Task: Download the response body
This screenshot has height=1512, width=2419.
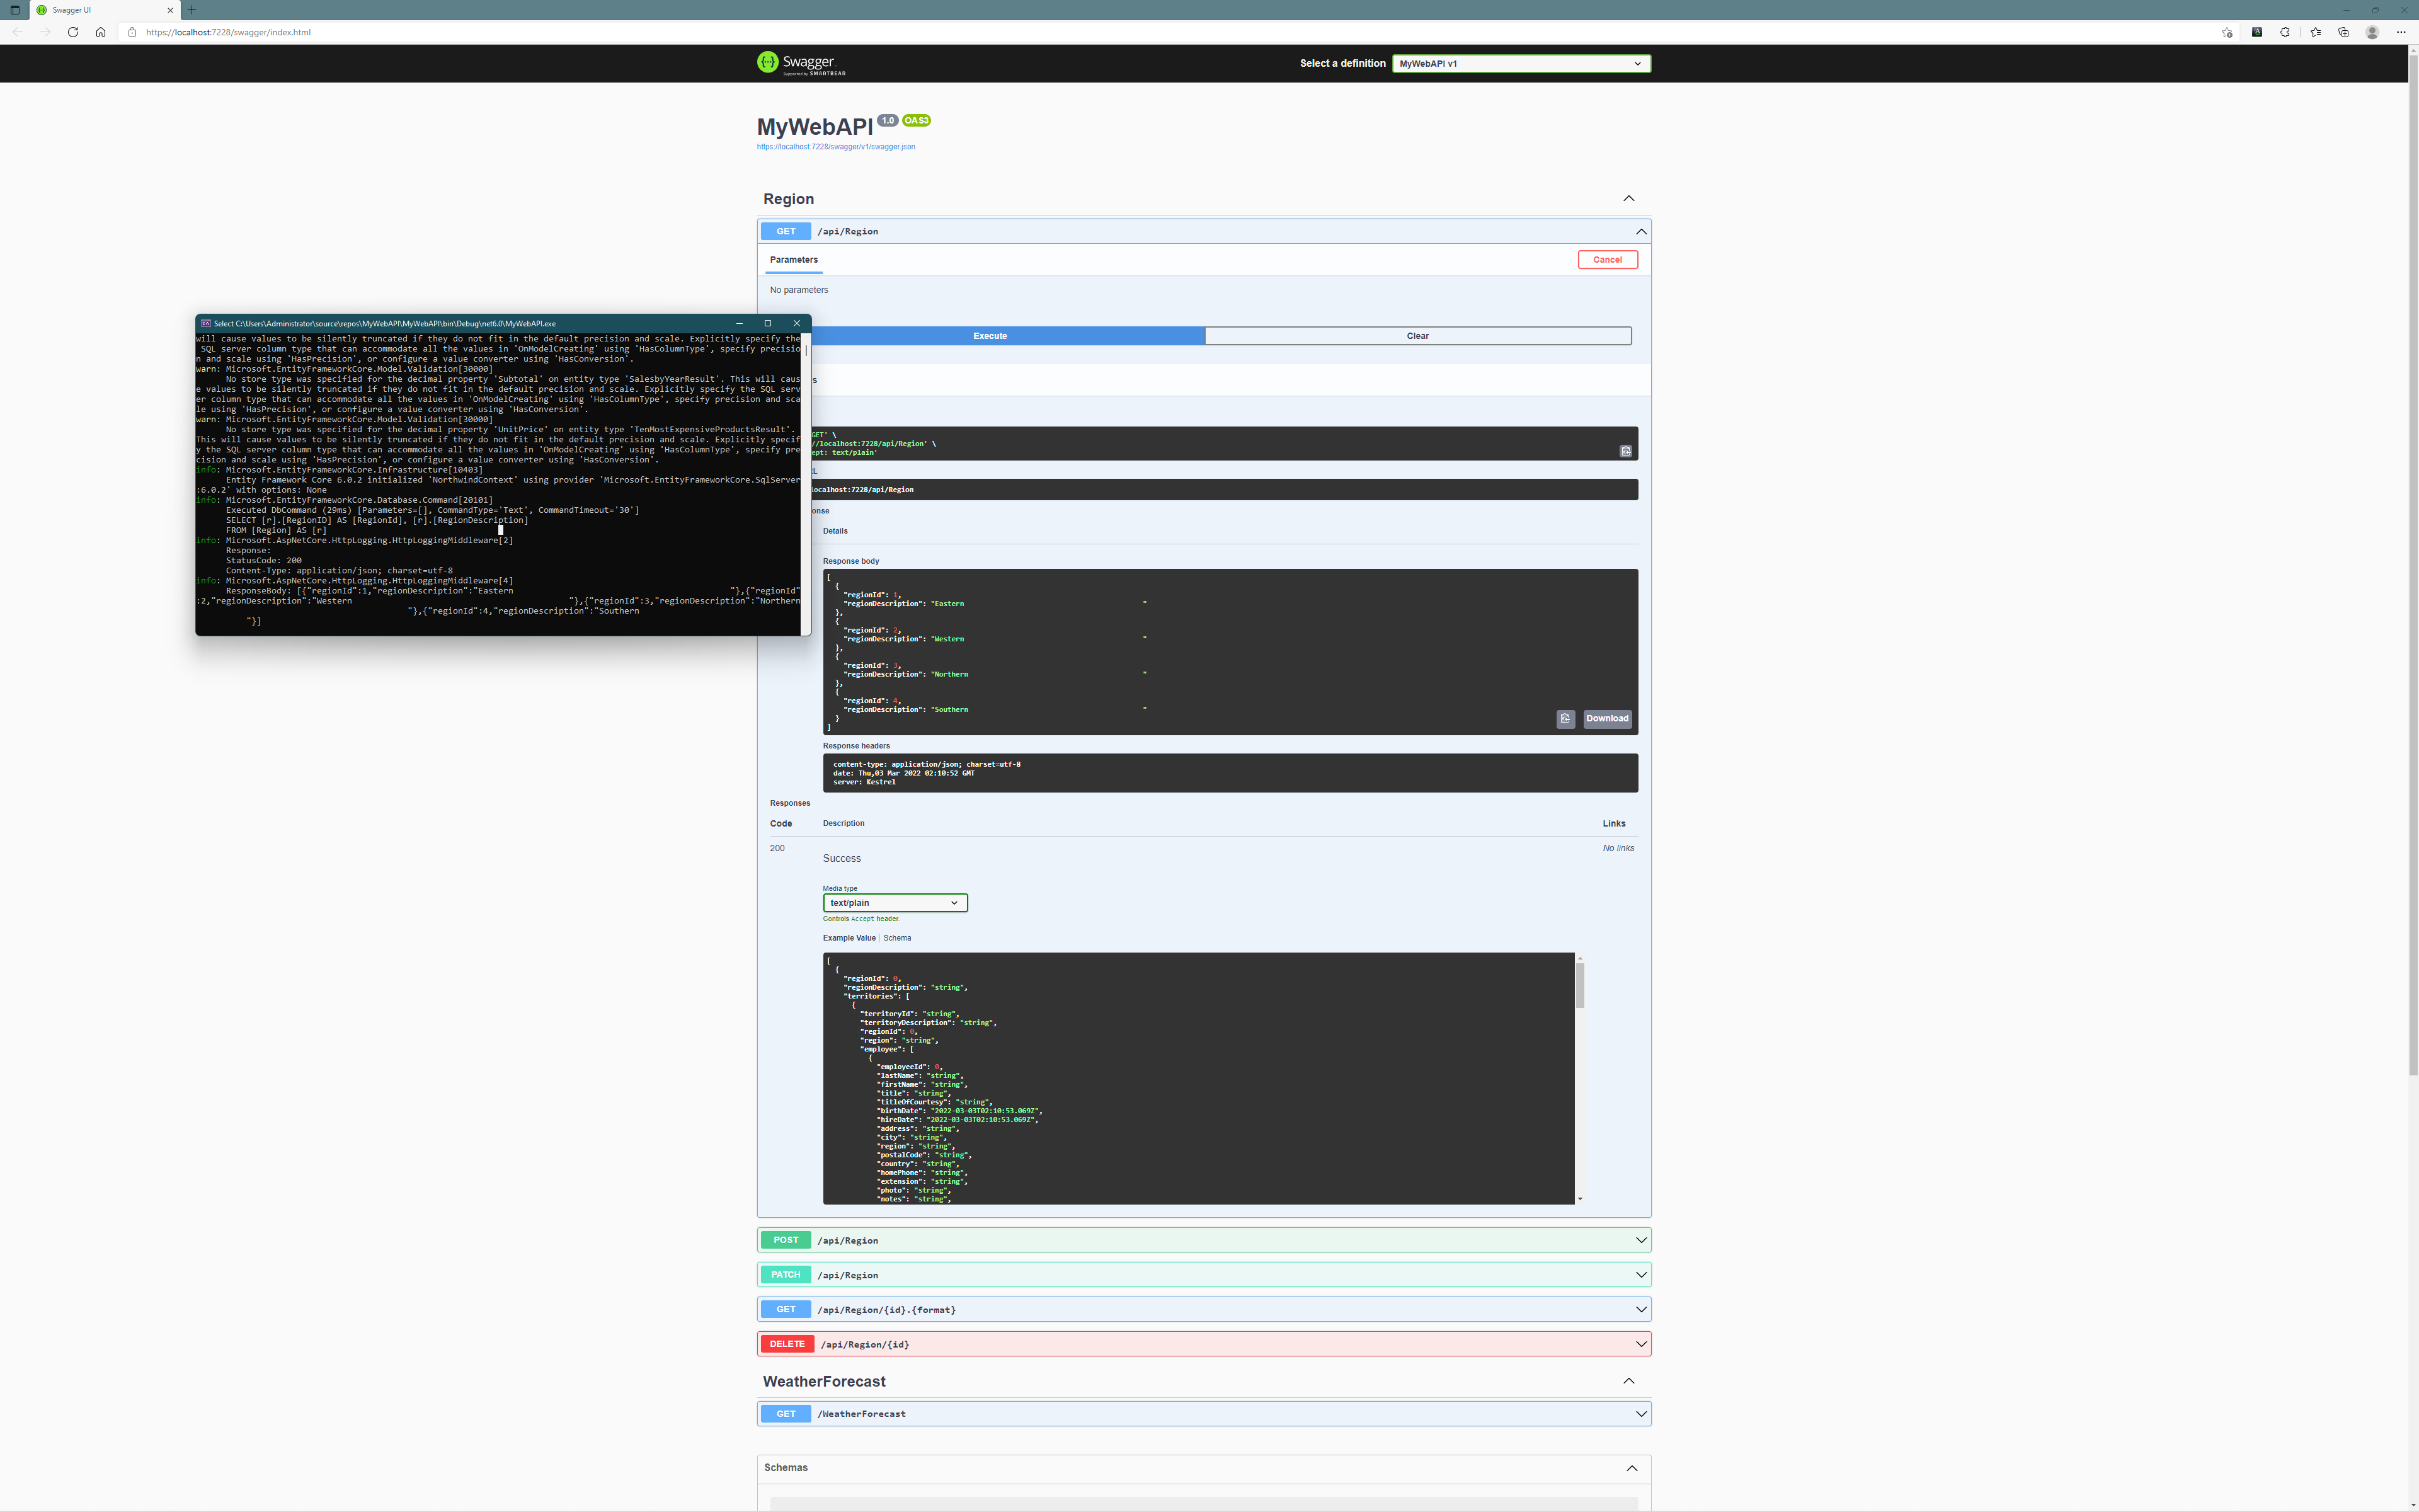Action: pyautogui.click(x=1606, y=718)
